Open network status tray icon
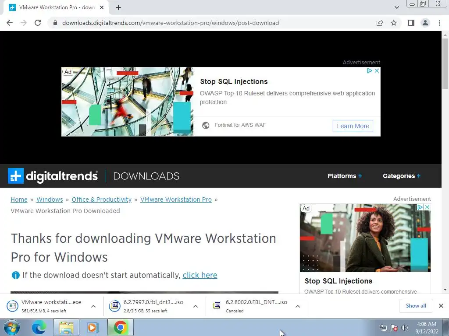Image resolution: width=449 pixels, height=336 pixels. point(383,328)
